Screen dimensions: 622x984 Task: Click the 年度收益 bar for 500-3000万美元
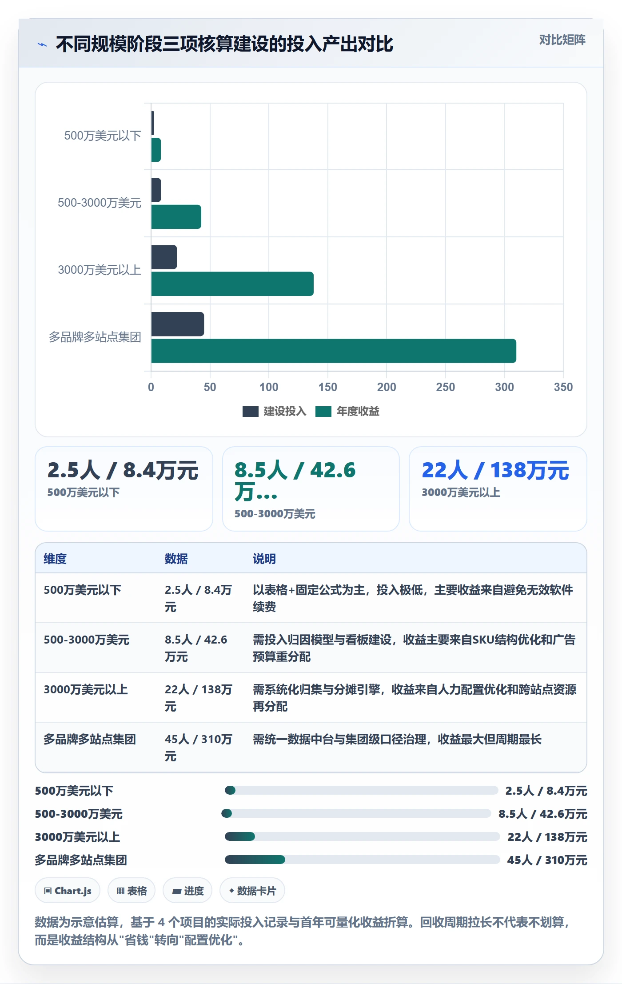(176, 217)
